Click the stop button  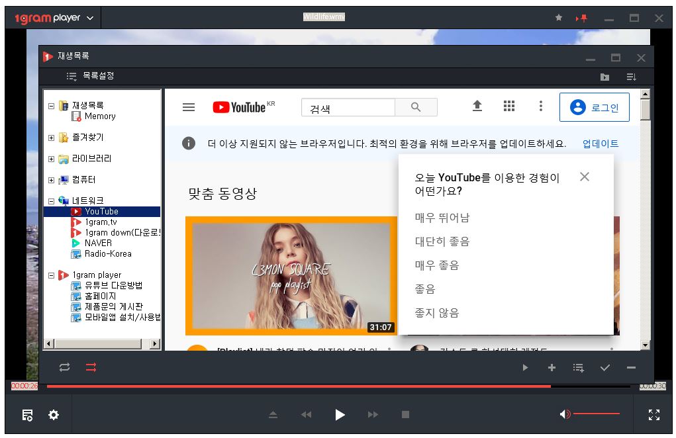[405, 415]
